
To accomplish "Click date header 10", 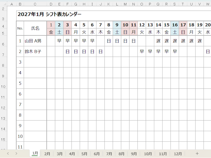I will 125,25.
